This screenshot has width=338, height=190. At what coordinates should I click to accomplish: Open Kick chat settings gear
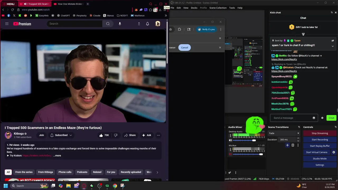click(322, 118)
